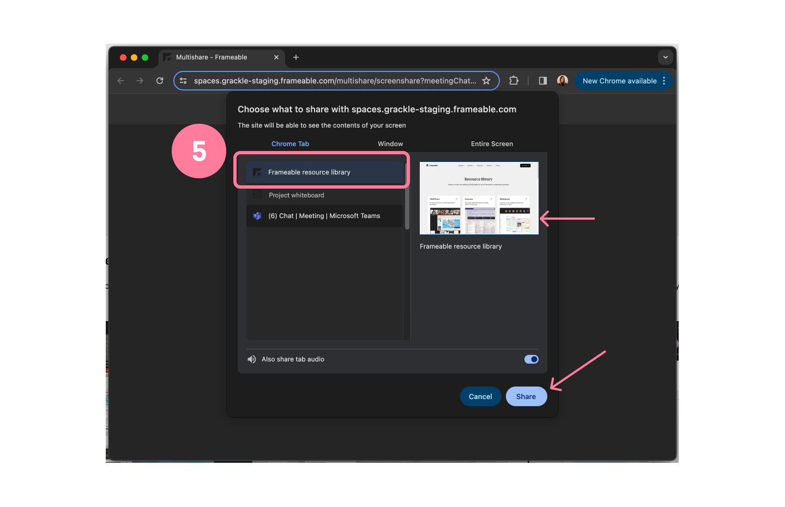Click the speaker icon next to tab audio
785x507 pixels.
251,359
